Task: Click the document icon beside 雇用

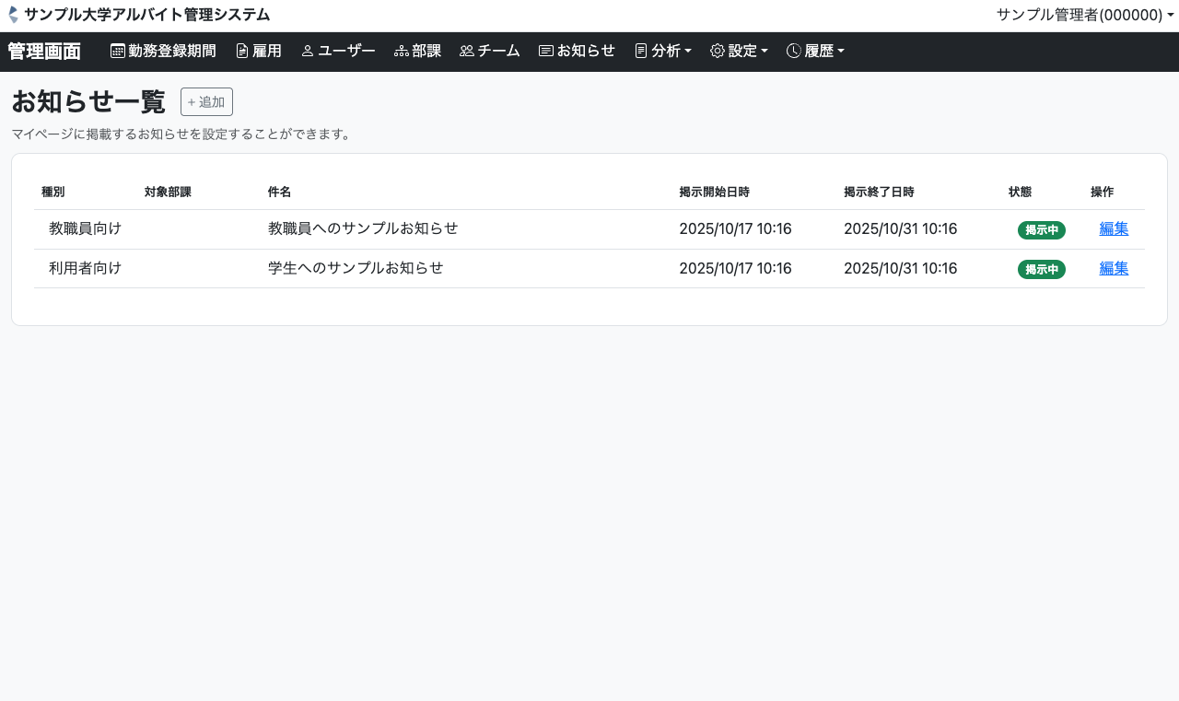Action: (242, 52)
